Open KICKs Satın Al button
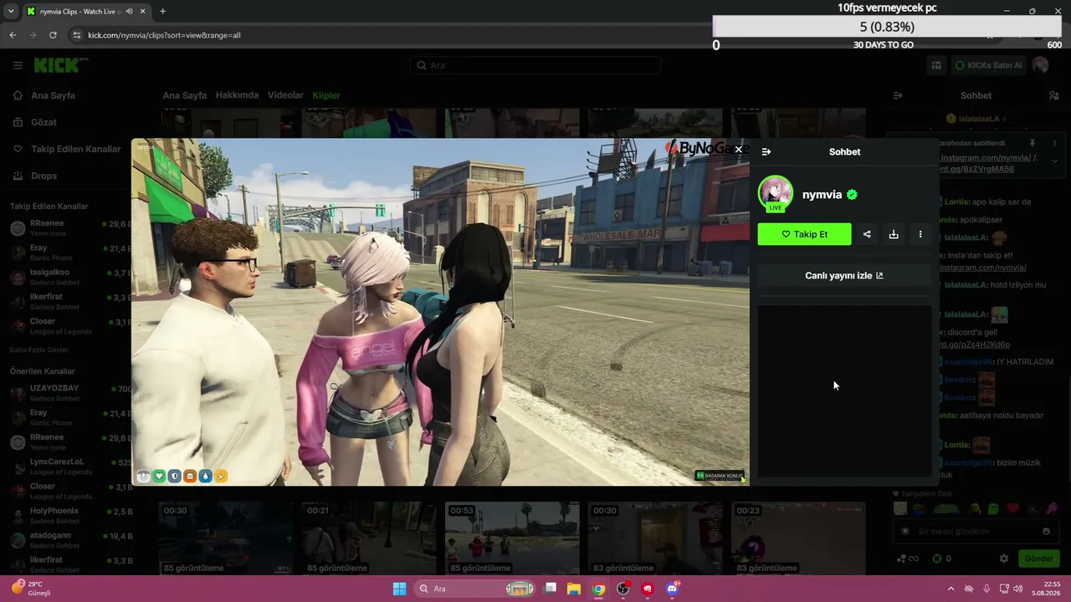The image size is (1071, 602). pyautogui.click(x=988, y=65)
